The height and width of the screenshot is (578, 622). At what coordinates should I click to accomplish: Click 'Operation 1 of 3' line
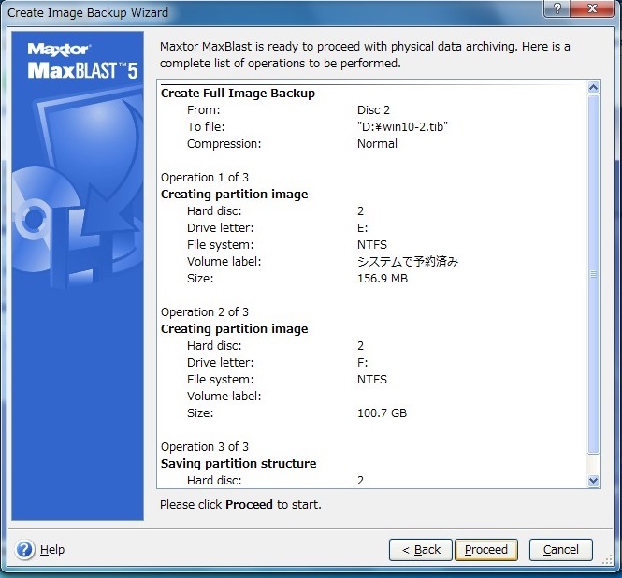point(205,178)
